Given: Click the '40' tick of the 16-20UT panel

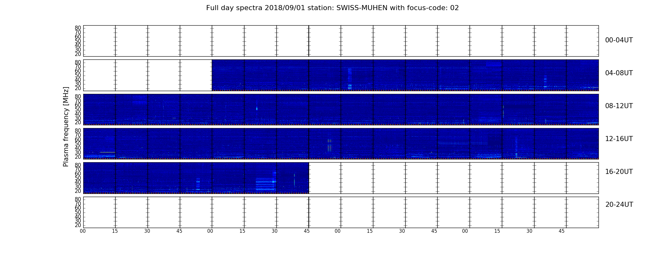Looking at the screenshot, I should coord(78,182).
